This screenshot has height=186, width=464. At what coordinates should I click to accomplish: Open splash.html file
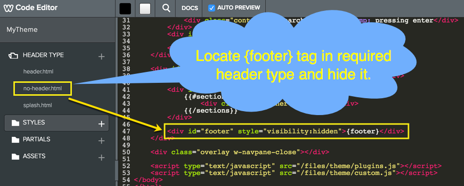38,105
